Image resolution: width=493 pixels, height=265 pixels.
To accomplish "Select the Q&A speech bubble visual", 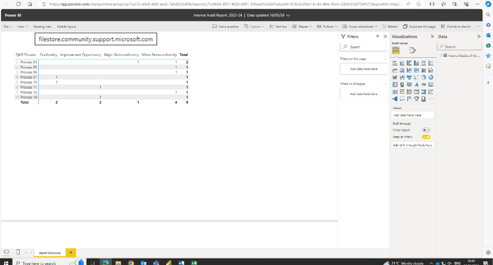I will point(402,99).
